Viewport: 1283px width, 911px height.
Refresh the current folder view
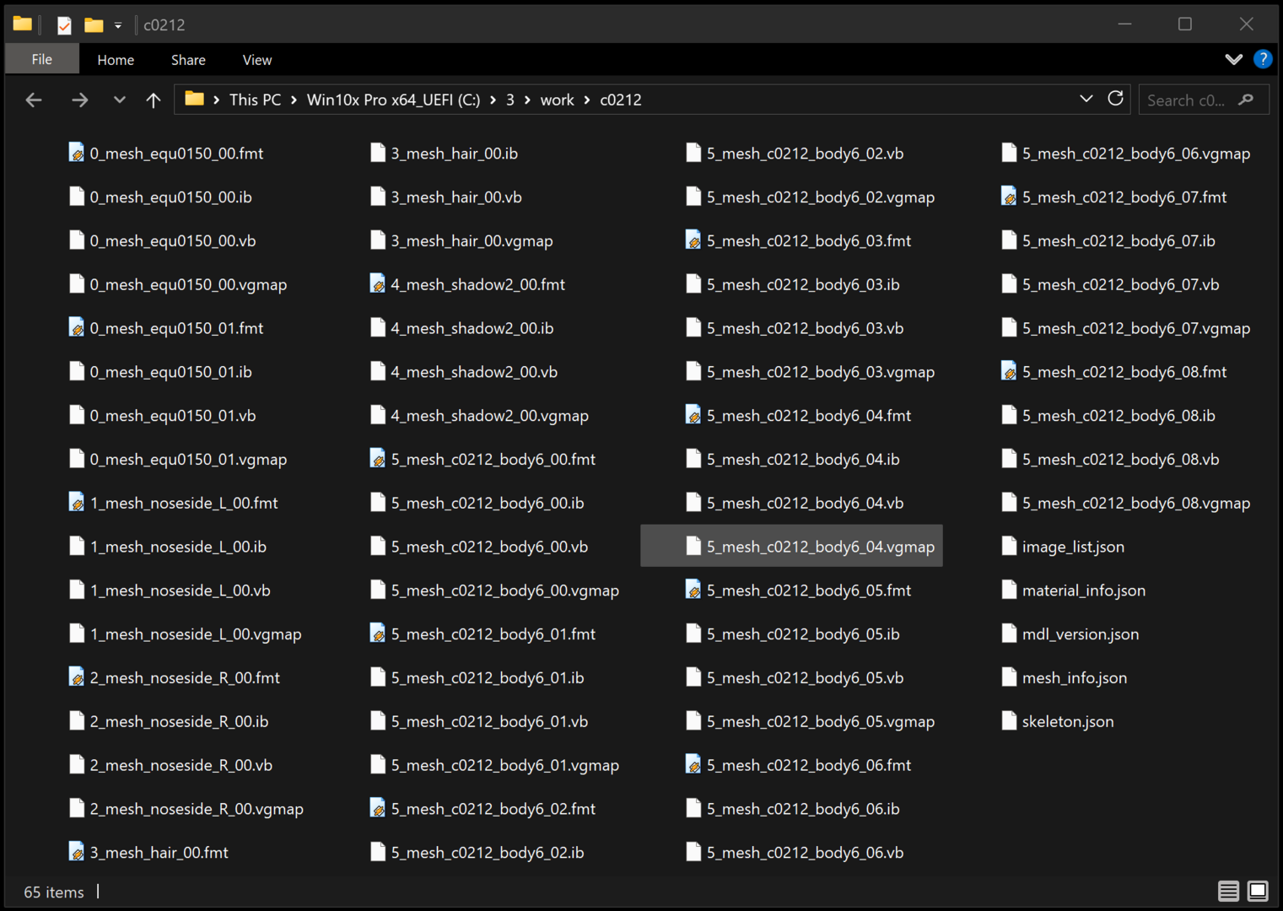click(x=1115, y=99)
